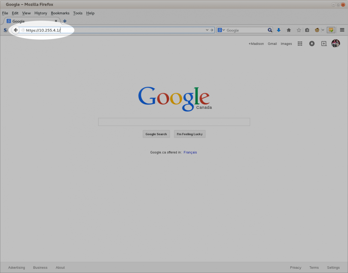348x273 pixels.
Task: Open the Firefox hamburger menu
Action: [x=342, y=30]
